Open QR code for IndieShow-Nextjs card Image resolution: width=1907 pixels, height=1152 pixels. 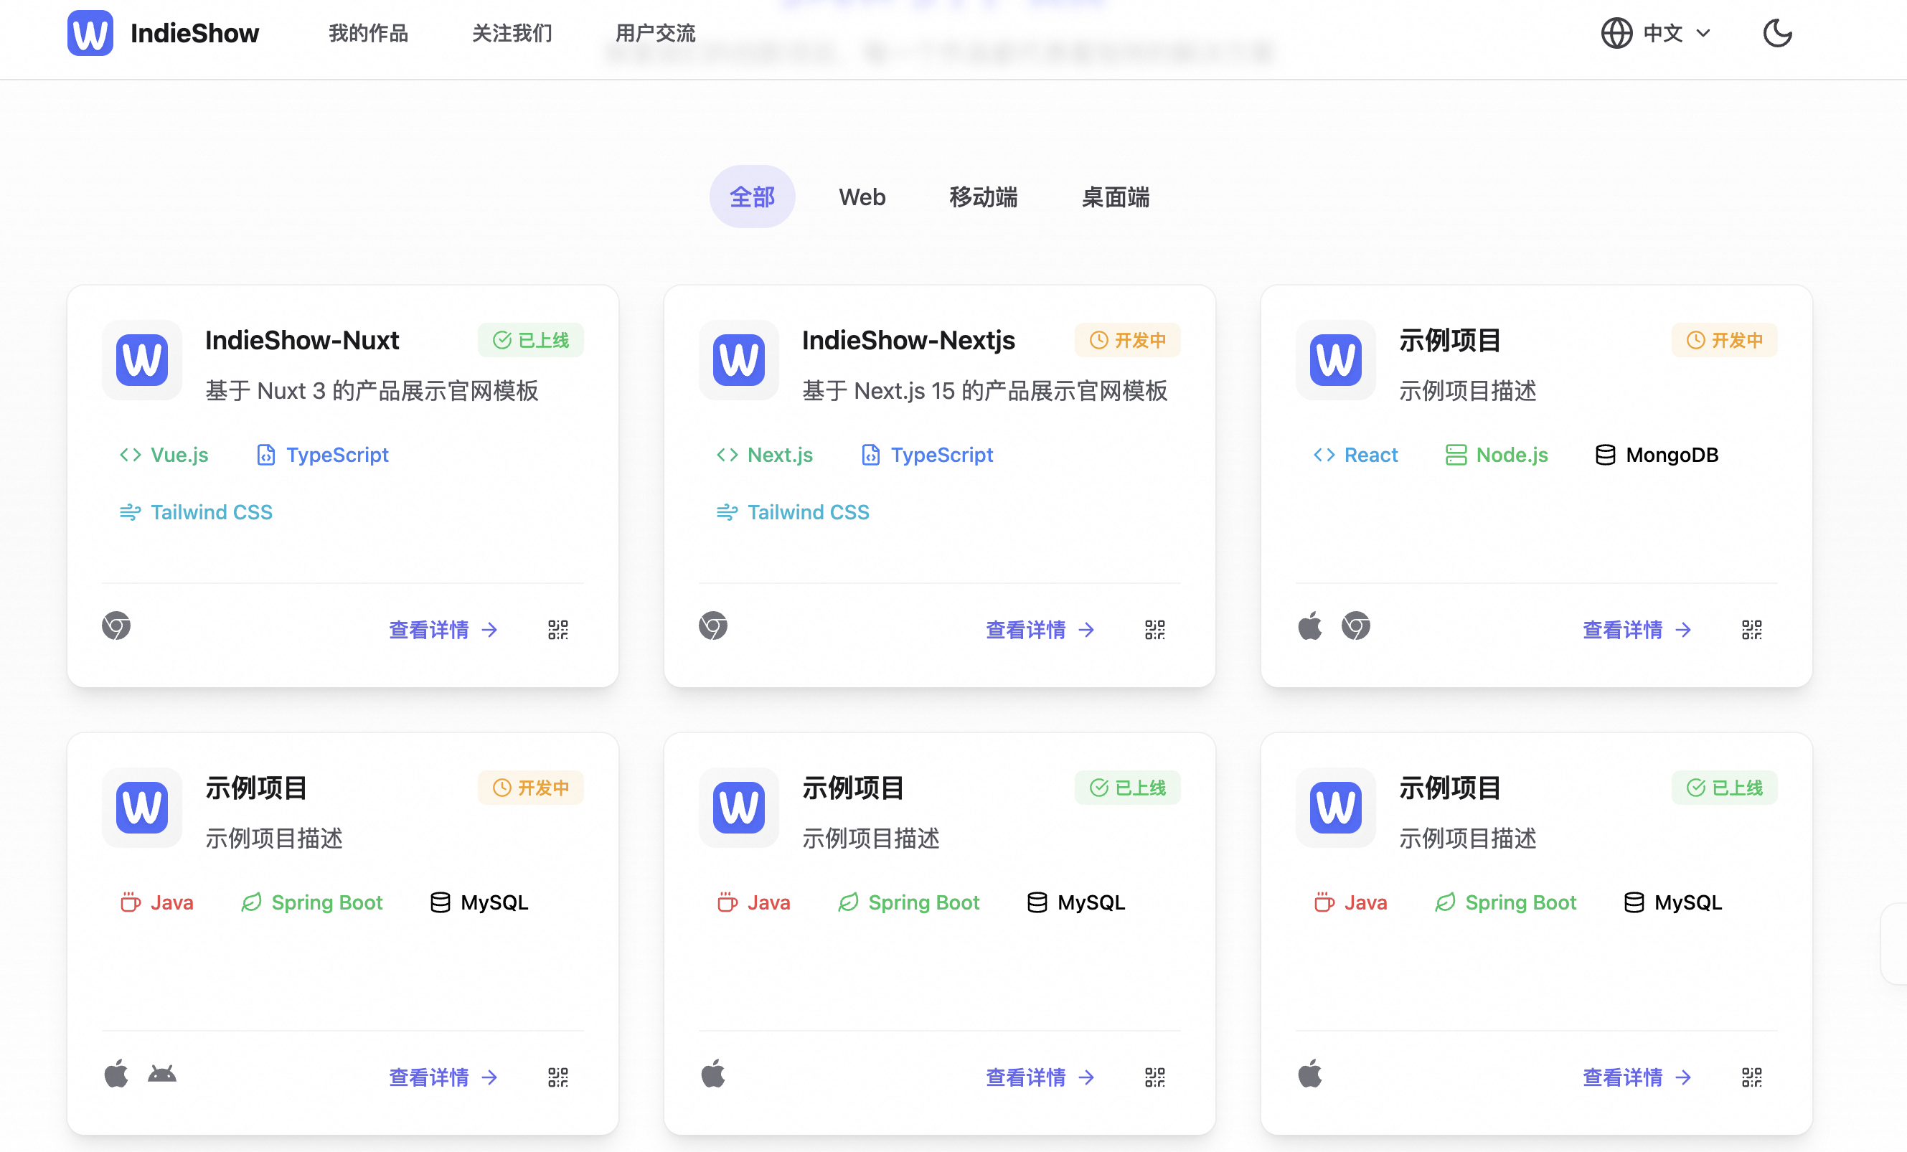[1154, 630]
